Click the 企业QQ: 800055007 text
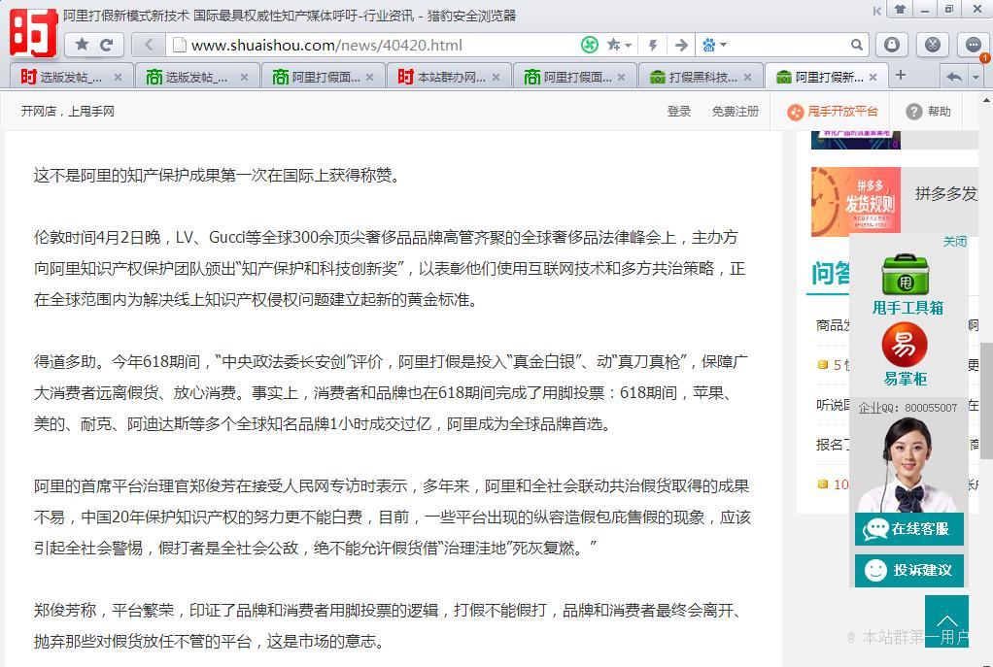This screenshot has width=993, height=667. point(907,408)
